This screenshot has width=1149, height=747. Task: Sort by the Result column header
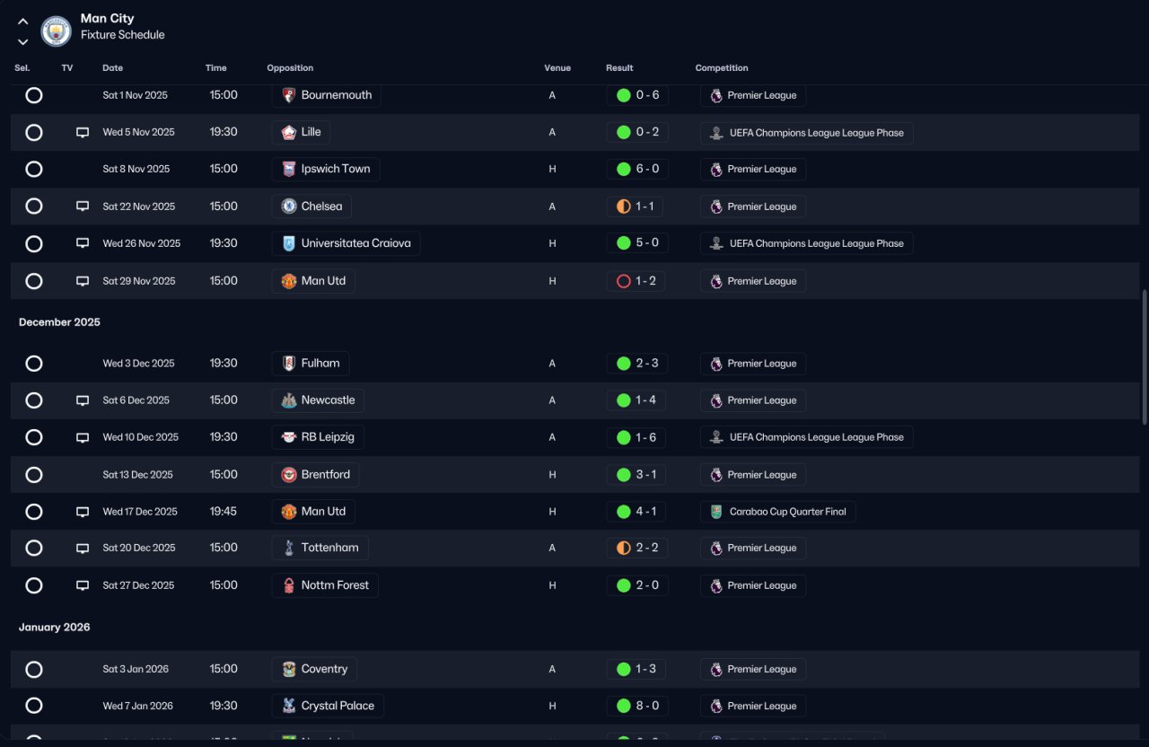[619, 68]
